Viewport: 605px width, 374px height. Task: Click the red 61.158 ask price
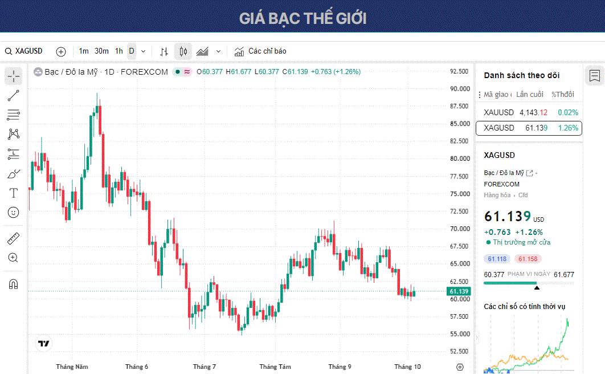coord(528,259)
